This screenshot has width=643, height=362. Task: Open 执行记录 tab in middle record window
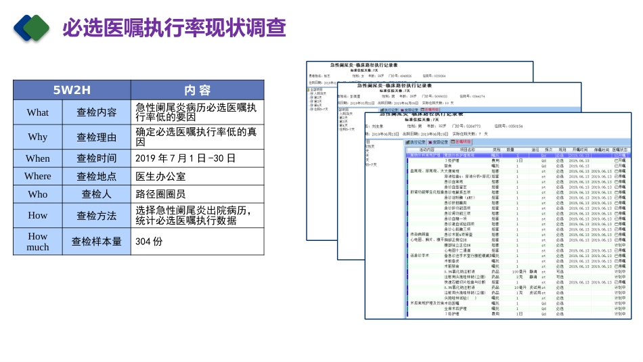pyautogui.click(x=389, y=110)
